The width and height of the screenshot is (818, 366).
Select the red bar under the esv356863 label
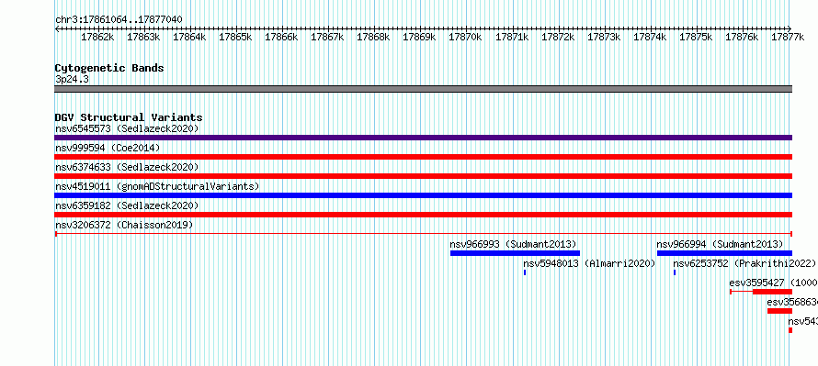coord(779,311)
